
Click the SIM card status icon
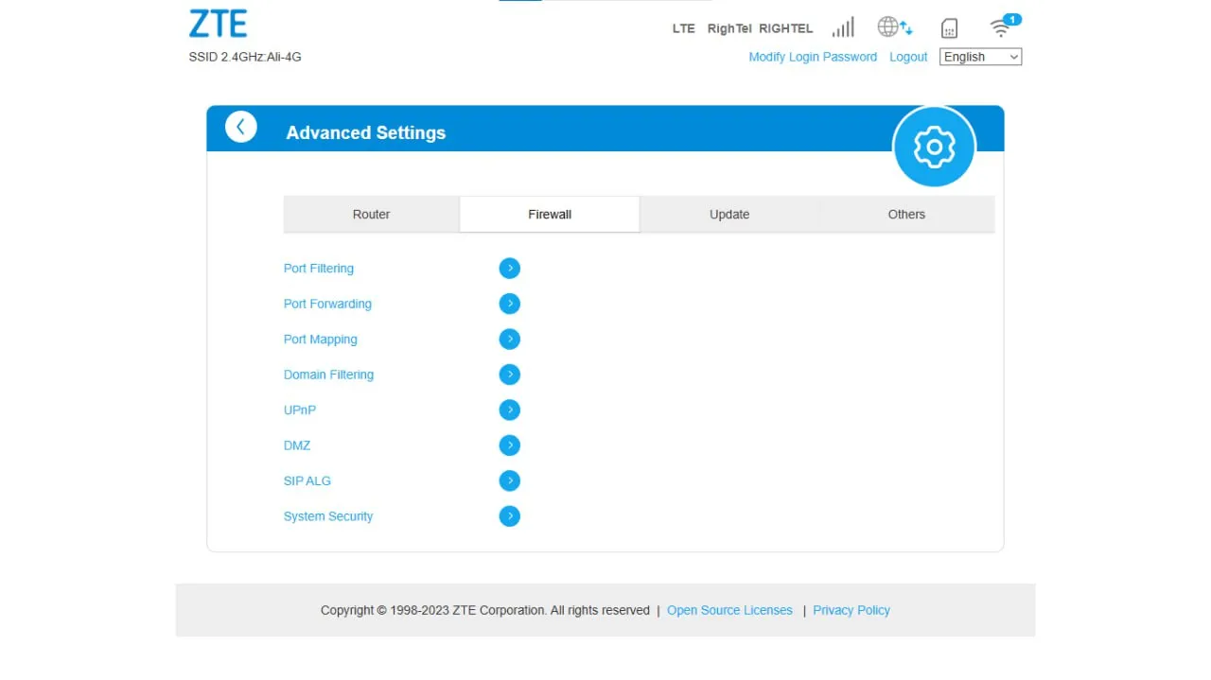pos(949,28)
